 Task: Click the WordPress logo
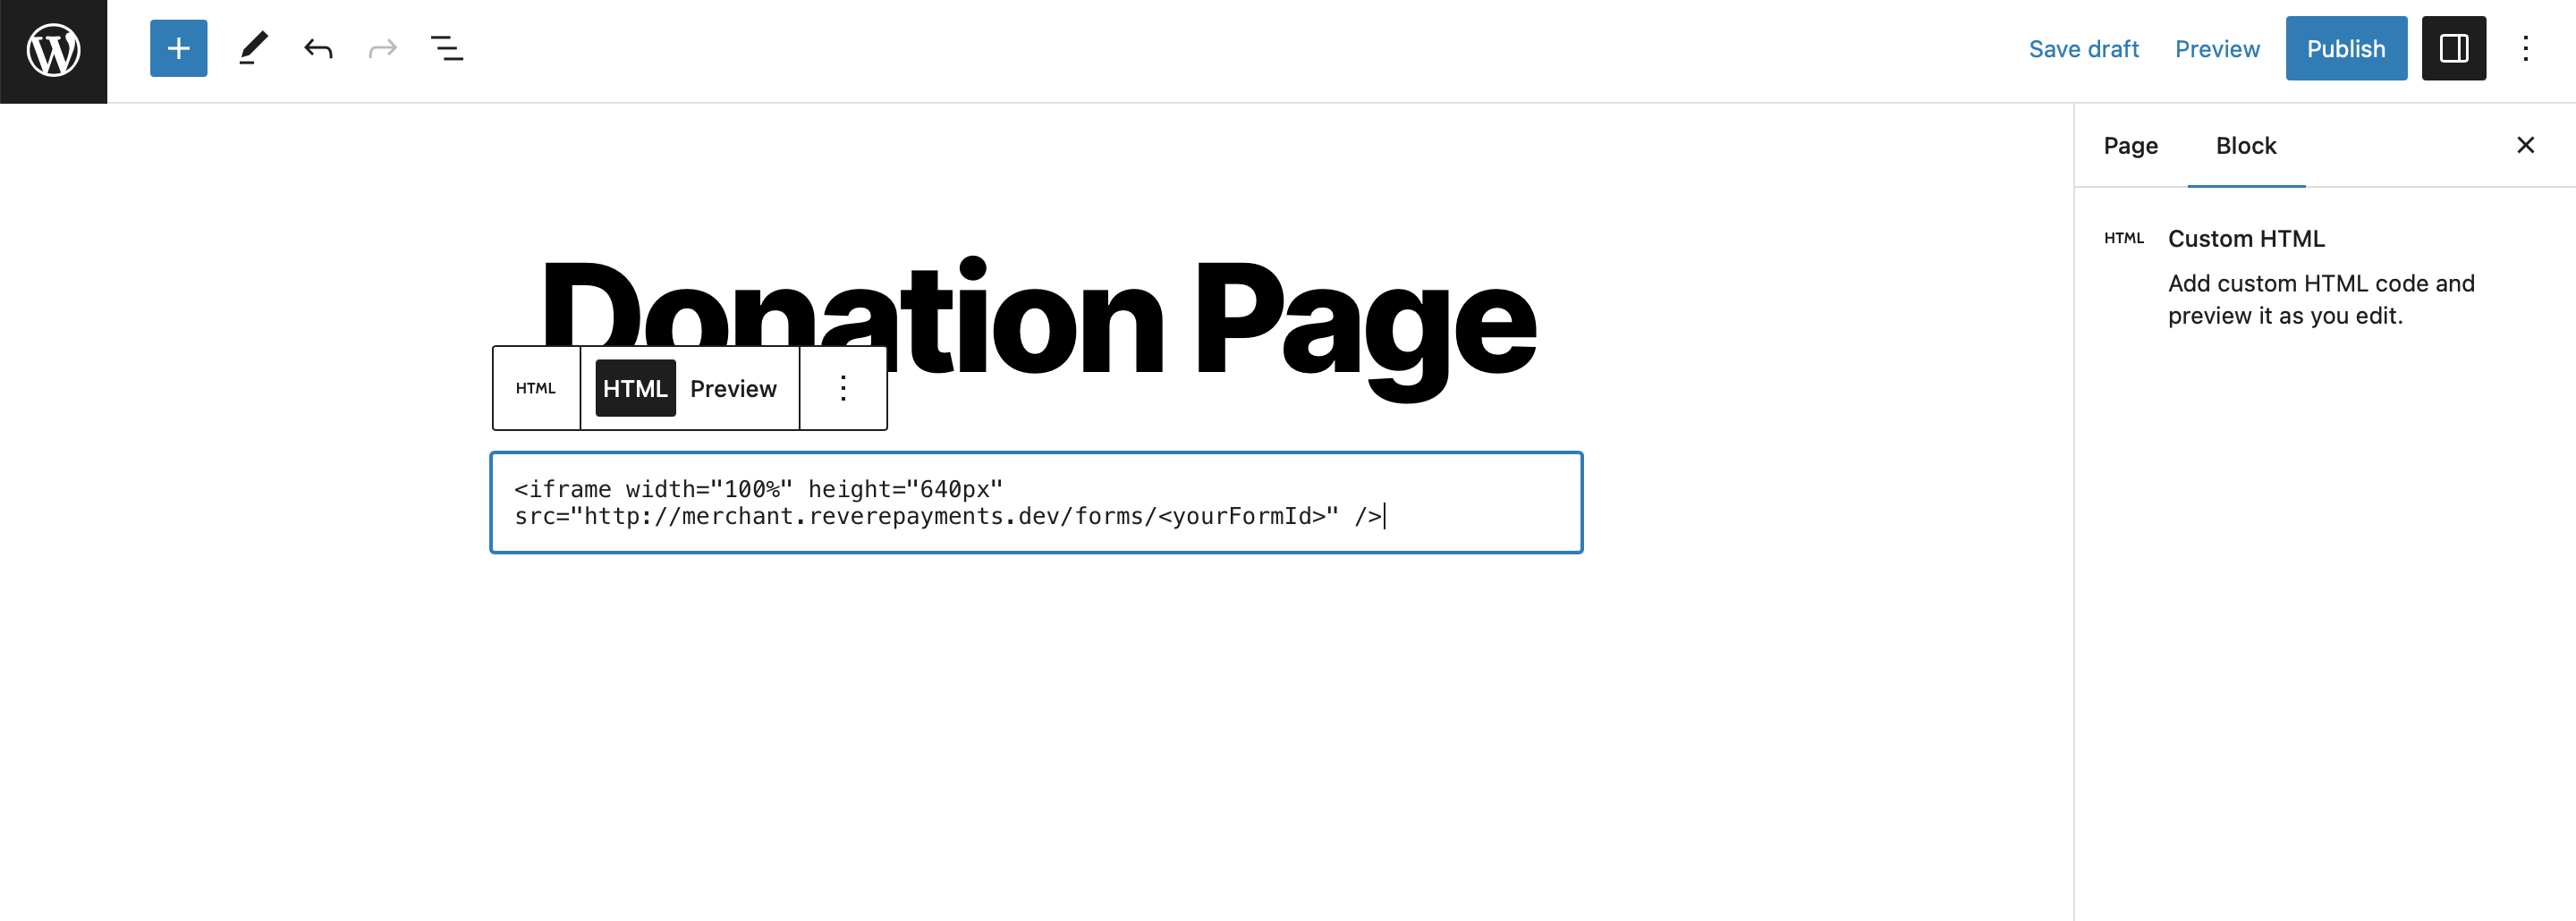point(53,51)
